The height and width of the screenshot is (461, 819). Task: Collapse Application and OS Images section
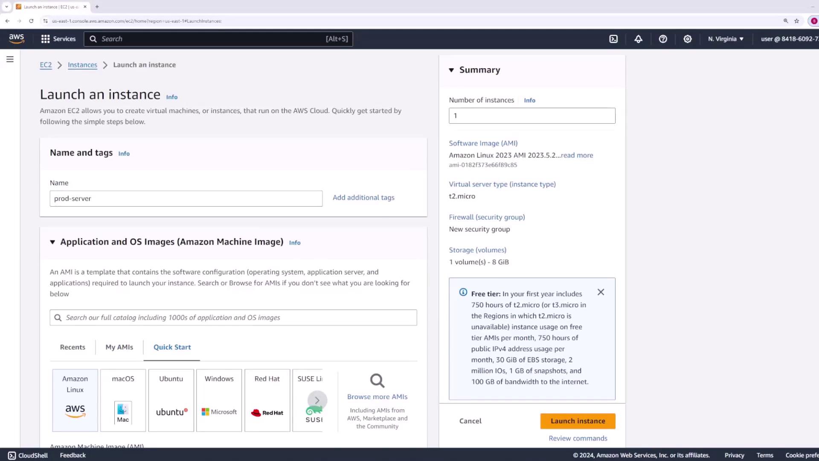(x=52, y=242)
